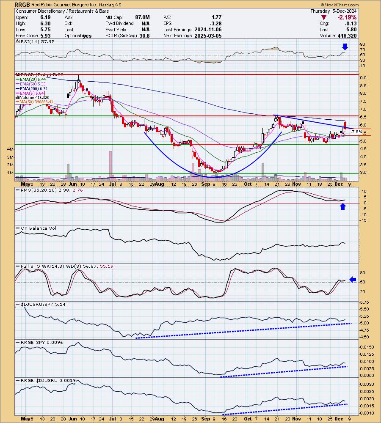The height and width of the screenshot is (423, 381).
Task: Click the -2.19% percent change value
Action: point(347,17)
